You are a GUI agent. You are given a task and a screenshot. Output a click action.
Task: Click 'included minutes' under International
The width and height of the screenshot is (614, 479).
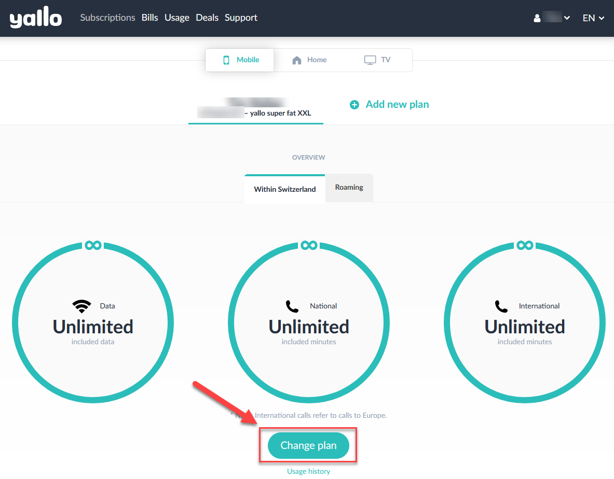point(525,342)
